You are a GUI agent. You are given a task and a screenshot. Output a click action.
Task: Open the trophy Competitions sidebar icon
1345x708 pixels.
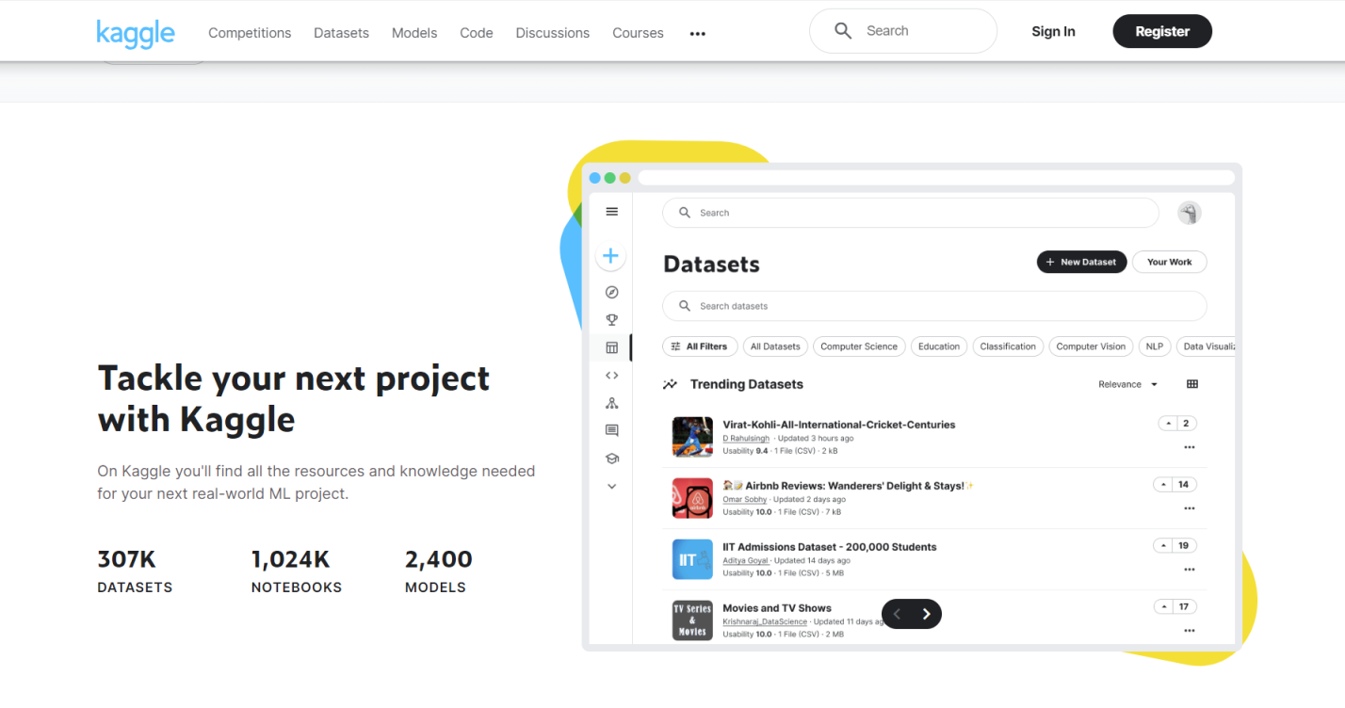pos(611,320)
